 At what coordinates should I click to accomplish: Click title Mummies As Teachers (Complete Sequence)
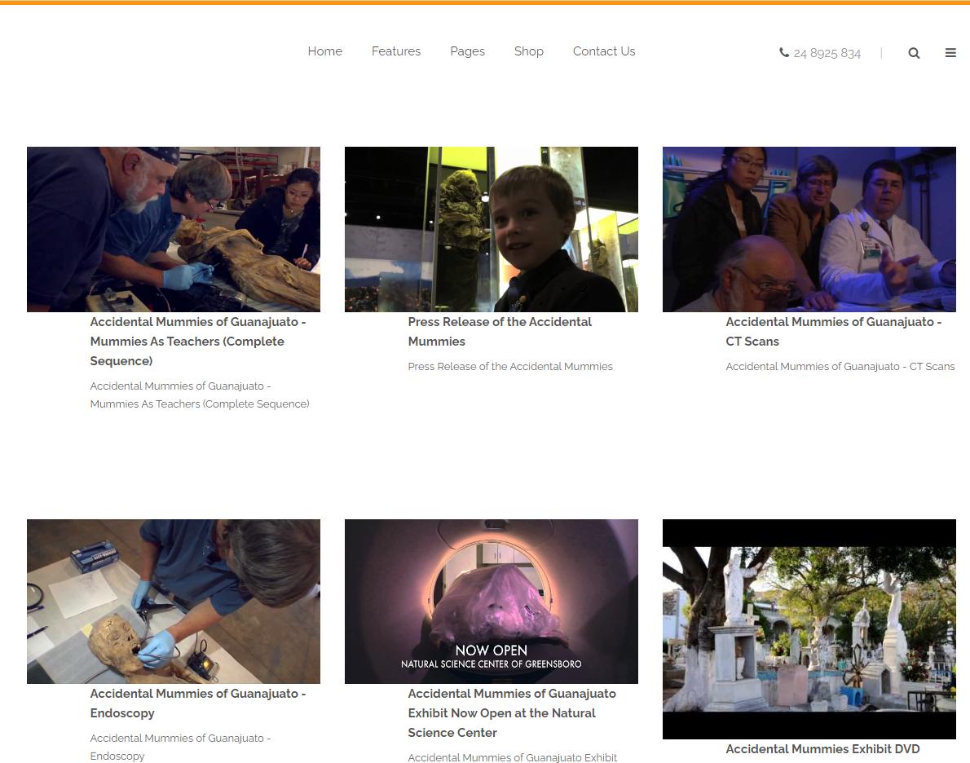[x=198, y=341]
